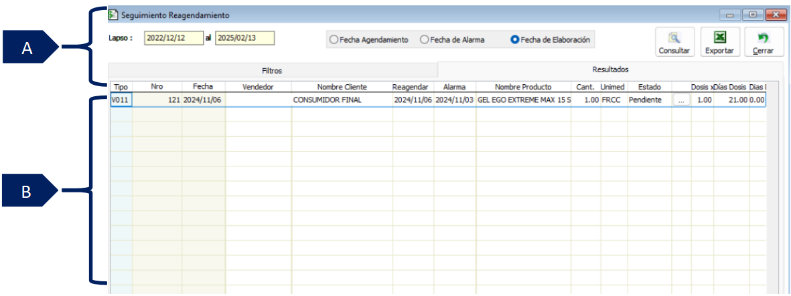This screenshot has height=296, width=791.
Task: Edit the start date field 2022/12/12
Action: pos(173,38)
